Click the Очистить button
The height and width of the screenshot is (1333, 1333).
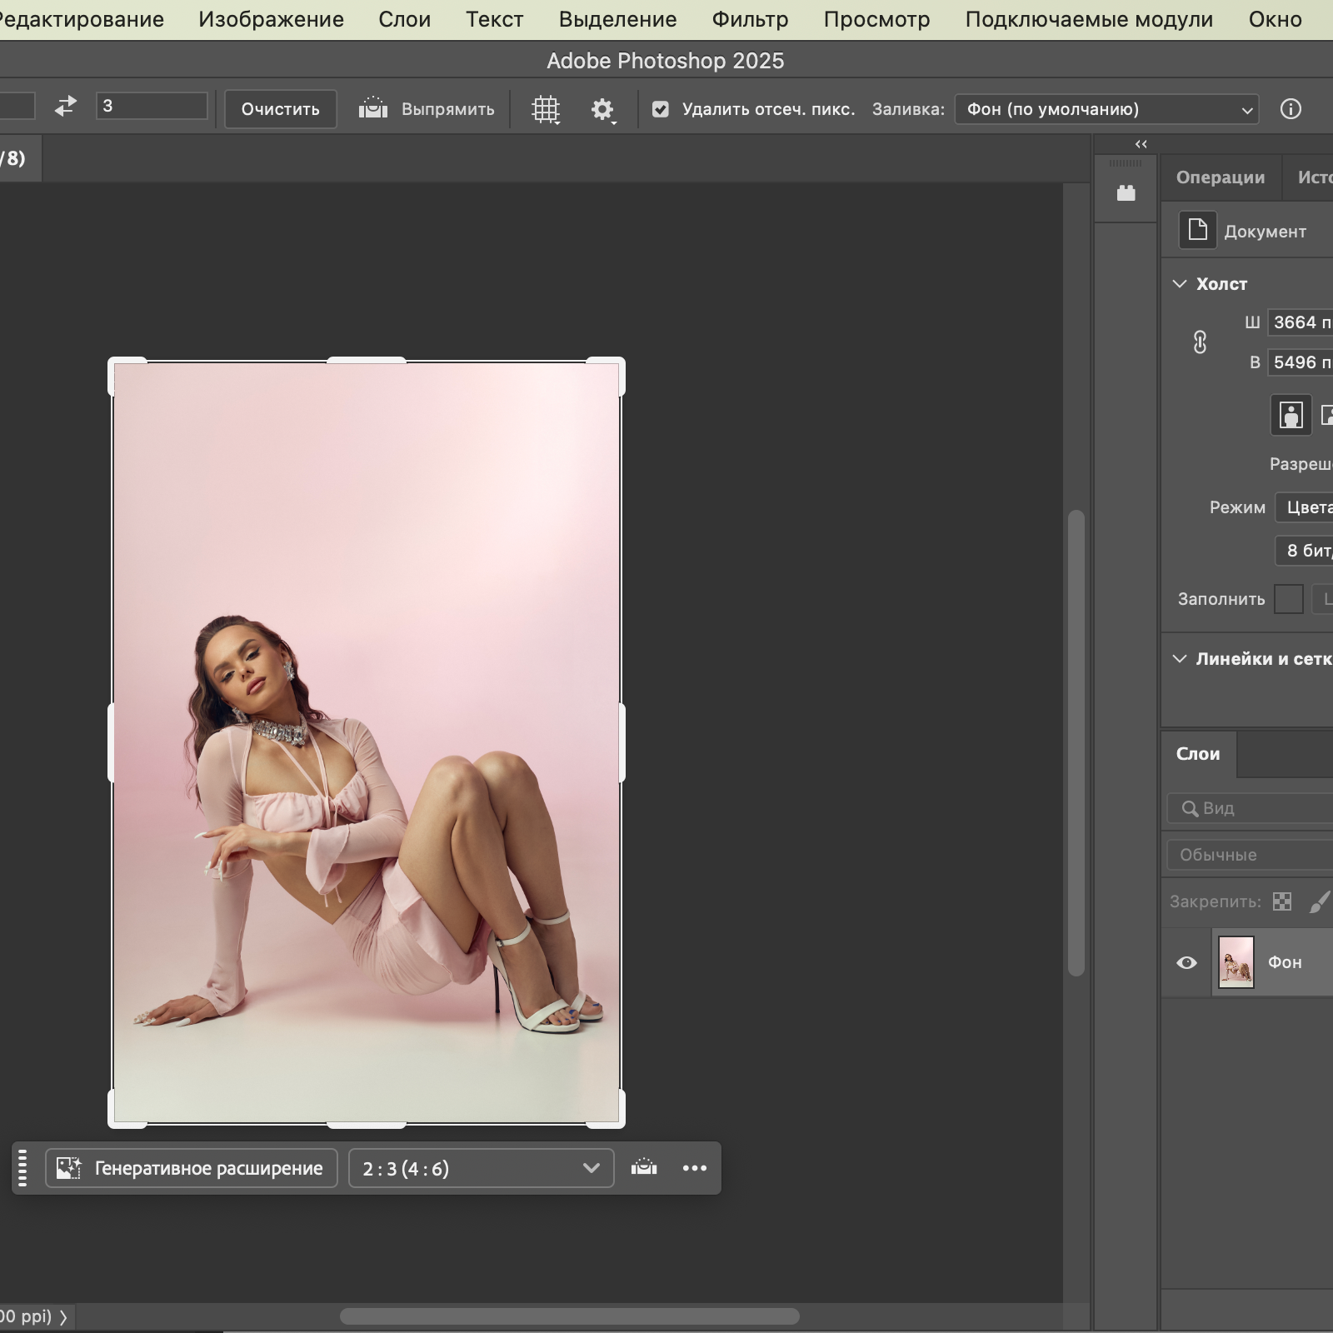(281, 109)
